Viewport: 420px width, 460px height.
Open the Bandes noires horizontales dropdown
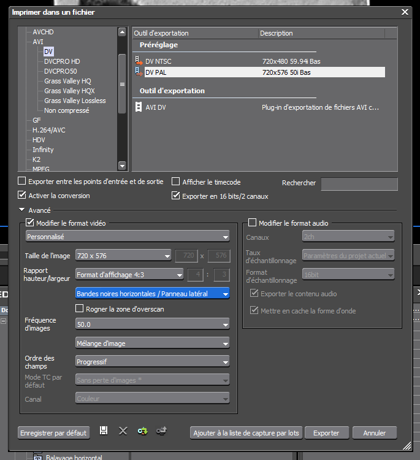click(x=153, y=294)
